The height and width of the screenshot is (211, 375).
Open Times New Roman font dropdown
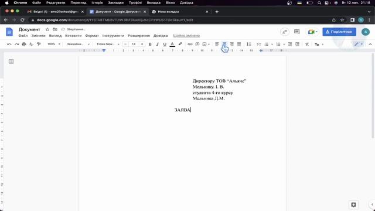point(108,44)
